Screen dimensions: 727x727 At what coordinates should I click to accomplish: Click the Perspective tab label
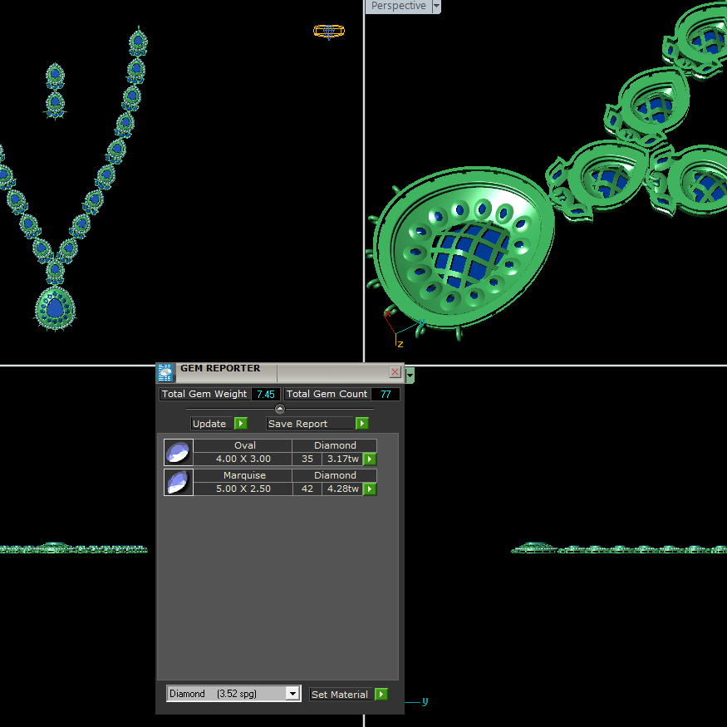tap(397, 6)
